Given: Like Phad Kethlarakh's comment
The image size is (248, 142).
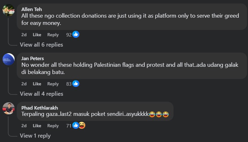Looking at the screenshot, I should point(37,126).
